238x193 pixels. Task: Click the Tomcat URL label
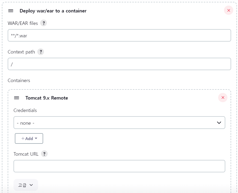26,154
